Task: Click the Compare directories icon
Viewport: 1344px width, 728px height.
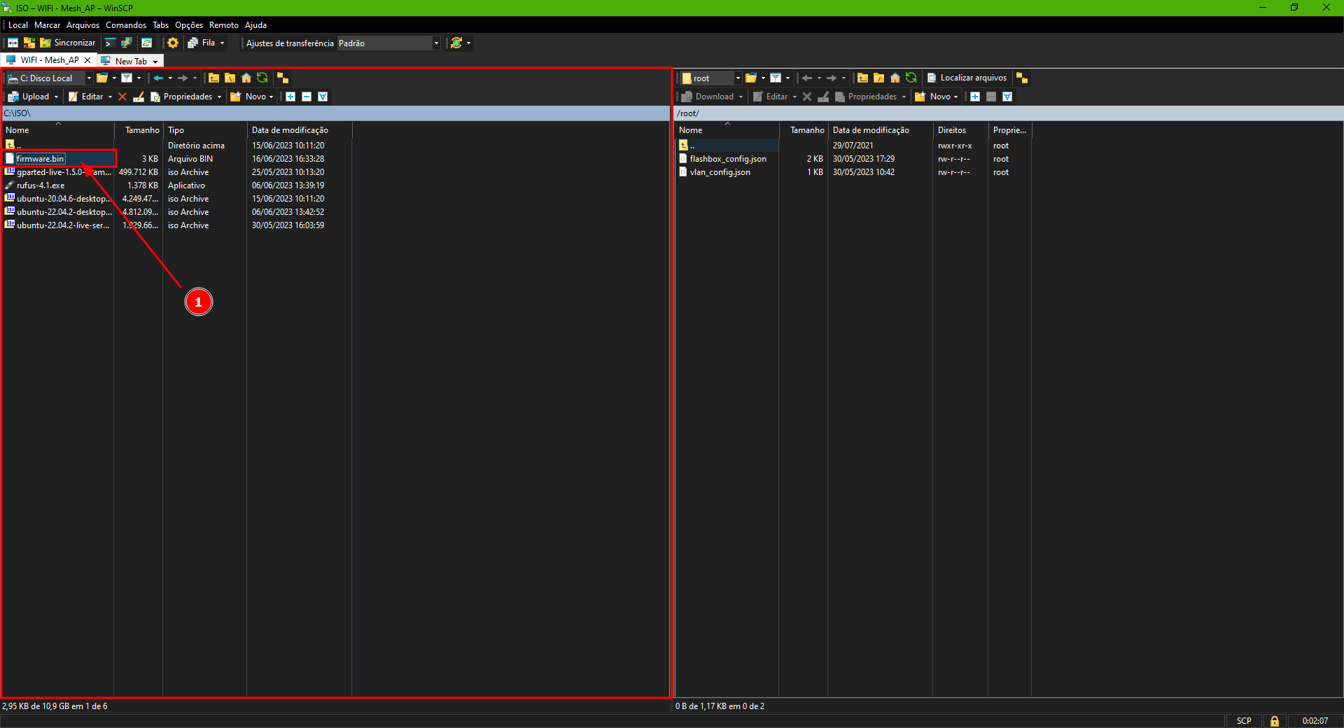Action: coord(29,43)
